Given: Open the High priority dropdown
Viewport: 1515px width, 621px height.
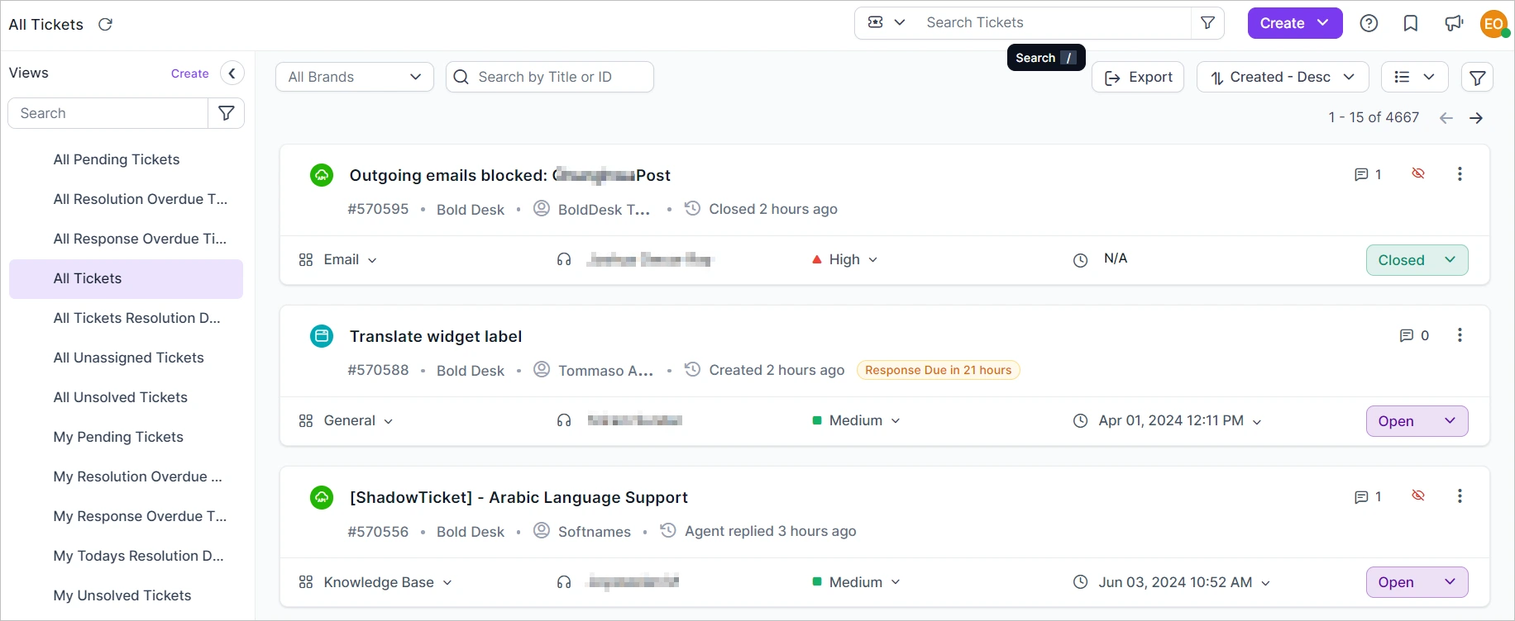Looking at the screenshot, I should click(x=844, y=259).
